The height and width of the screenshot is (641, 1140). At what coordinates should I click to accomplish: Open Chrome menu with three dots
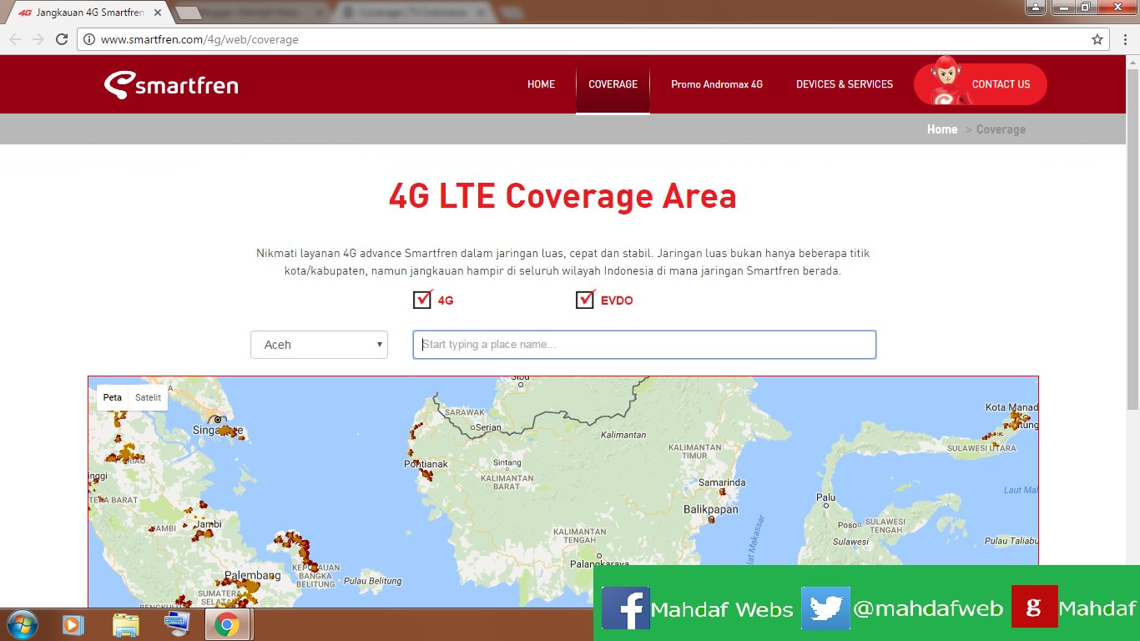1124,39
